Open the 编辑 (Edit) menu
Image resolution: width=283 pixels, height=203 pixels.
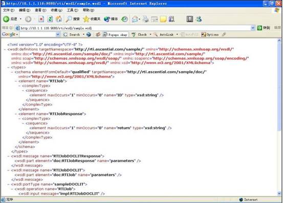25,10
